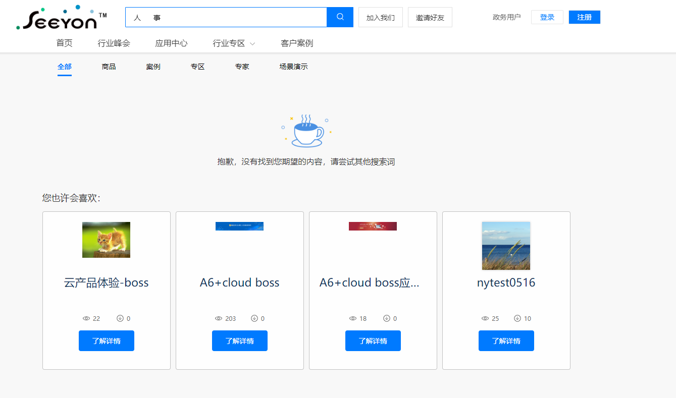Switch to the 案例 tab

pos(153,67)
